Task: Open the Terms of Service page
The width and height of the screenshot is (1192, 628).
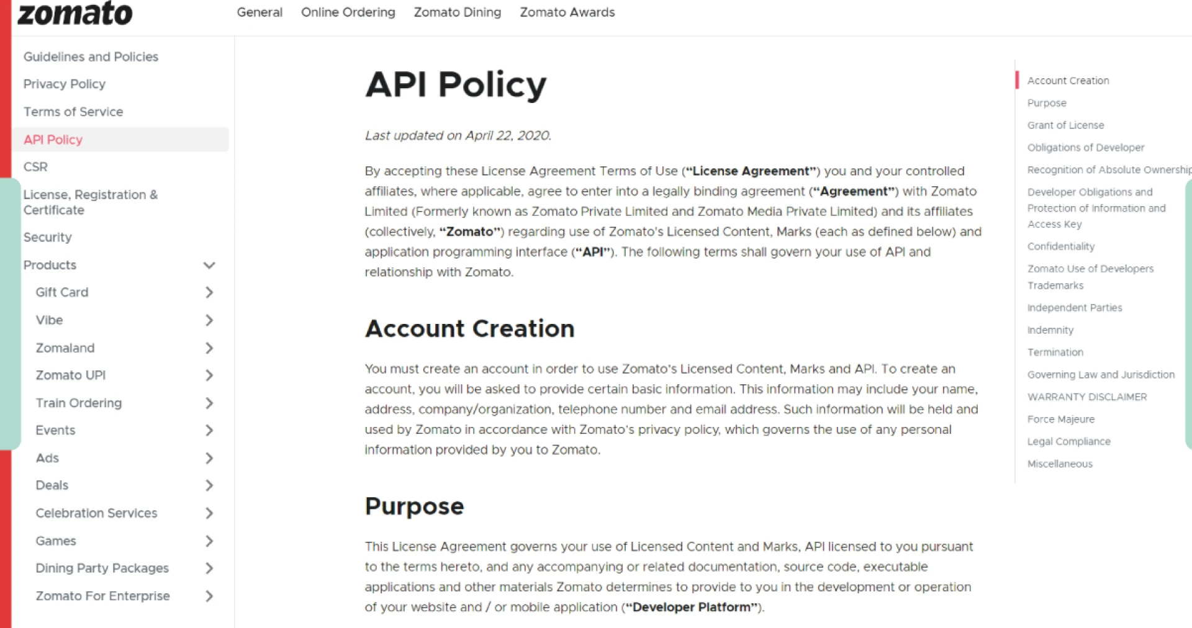Action: tap(73, 112)
